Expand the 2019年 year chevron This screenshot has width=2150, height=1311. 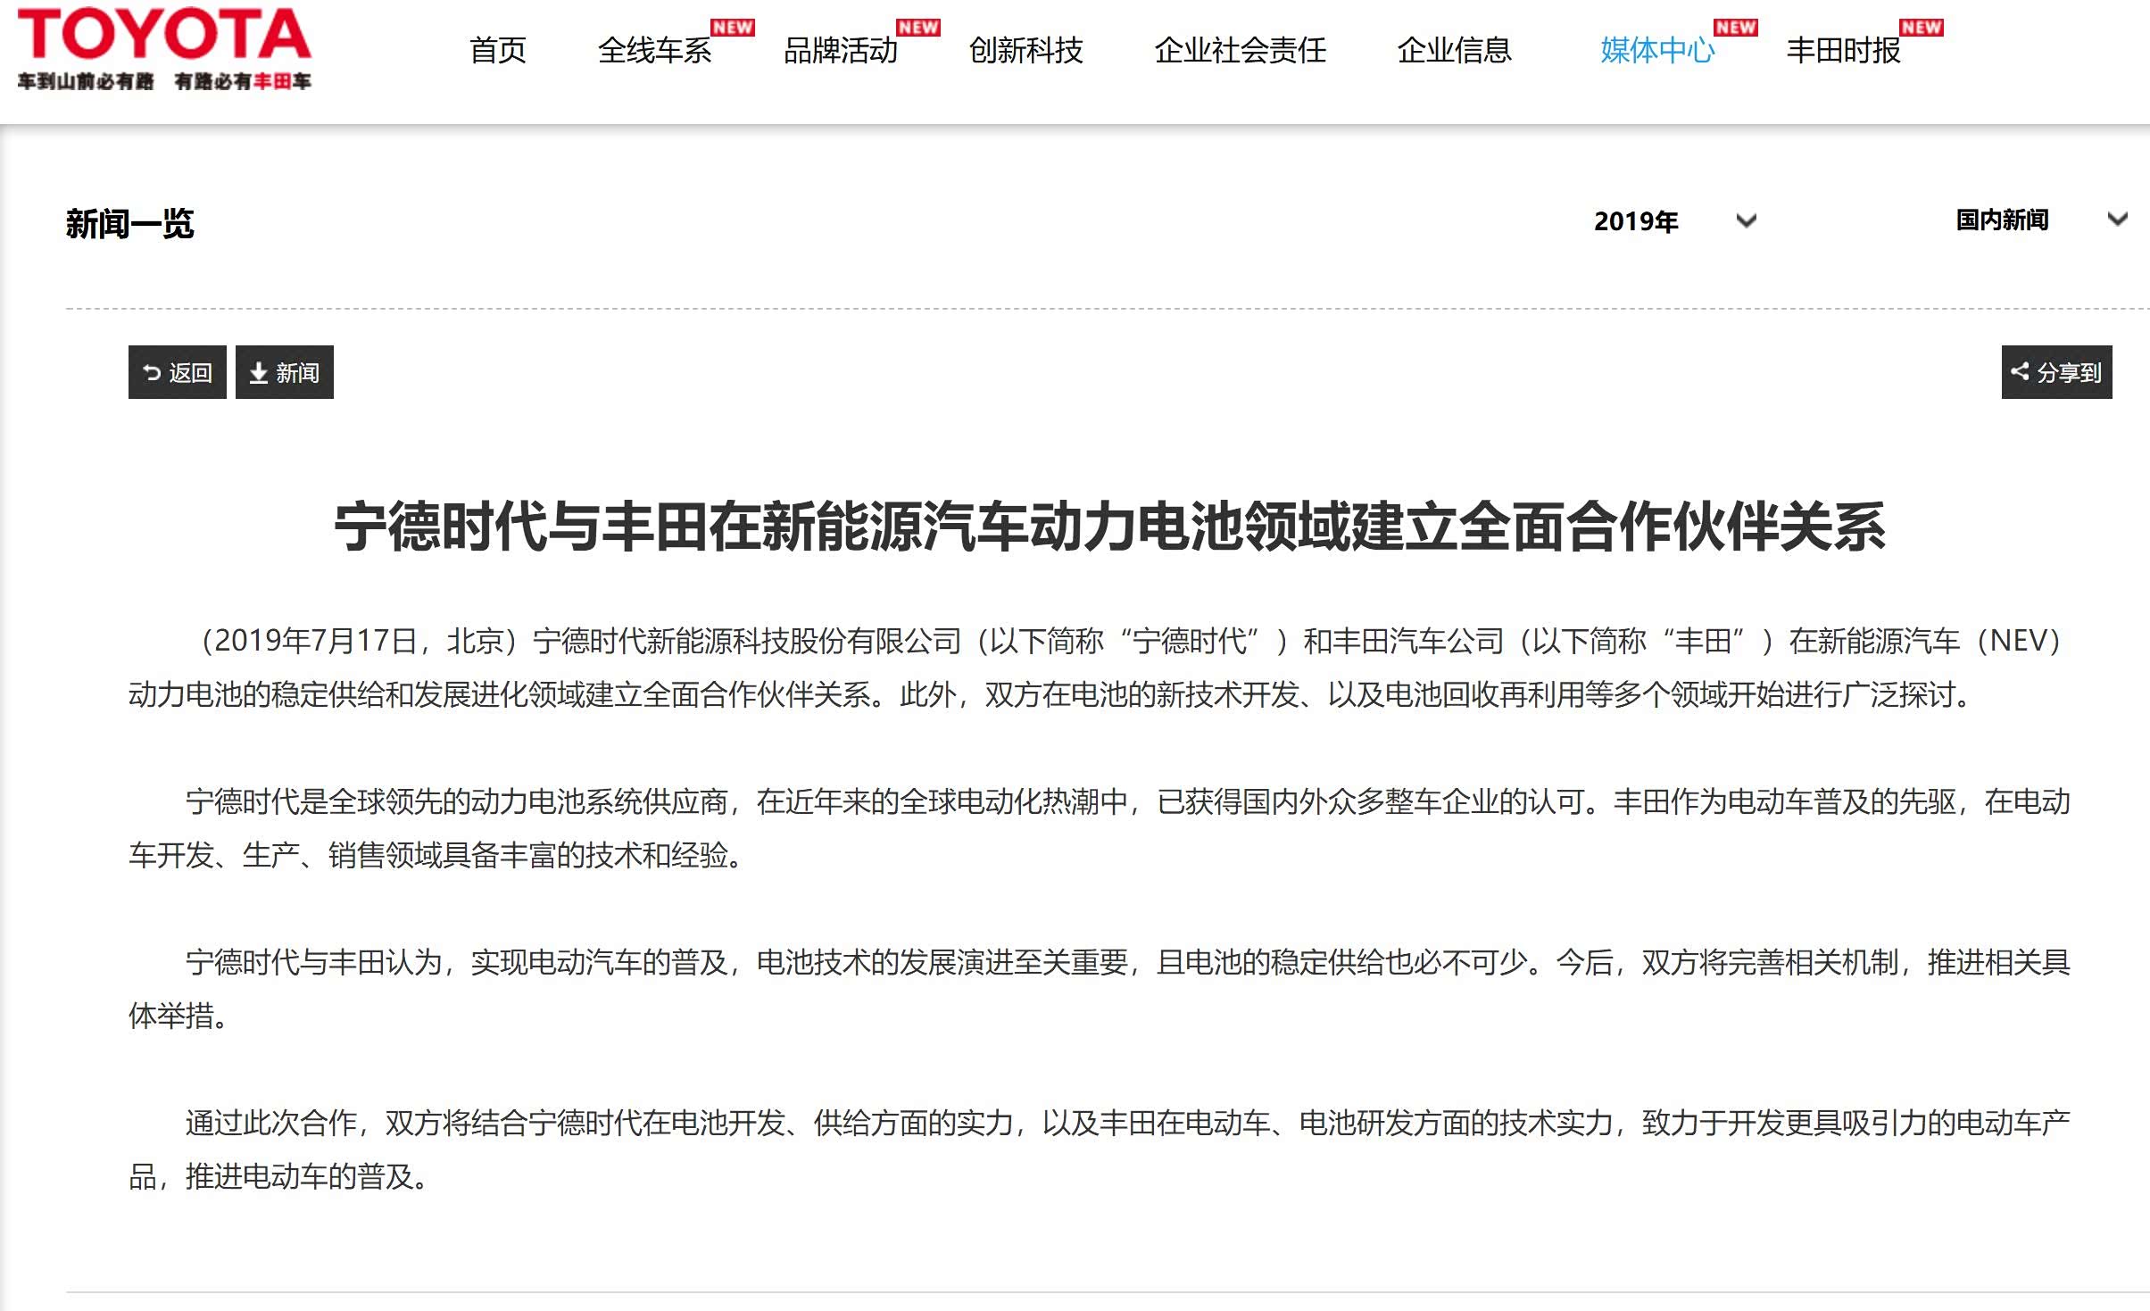1747,220
